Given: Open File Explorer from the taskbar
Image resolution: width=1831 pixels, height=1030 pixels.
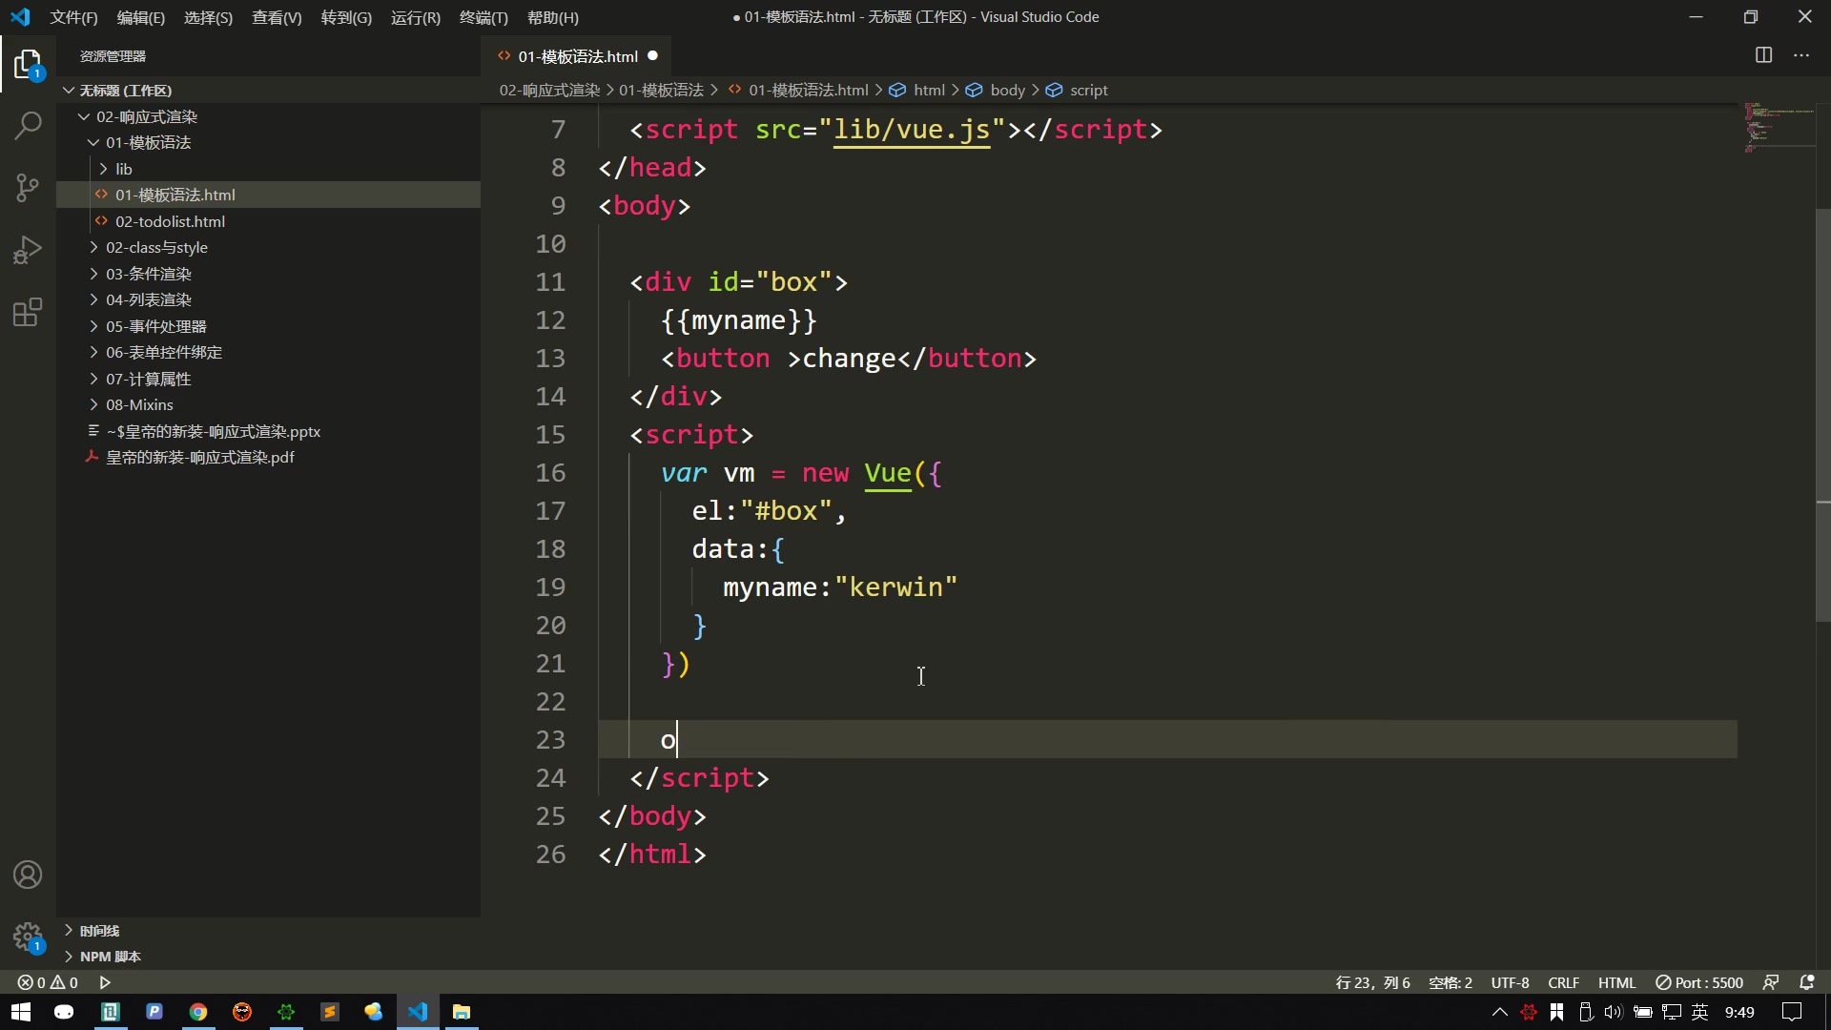Looking at the screenshot, I should pyautogui.click(x=462, y=1012).
